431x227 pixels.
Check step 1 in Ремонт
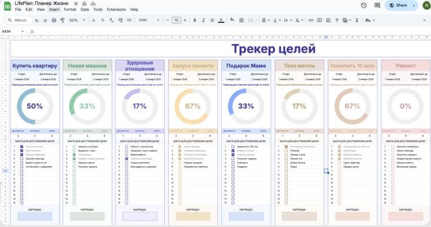392,147
